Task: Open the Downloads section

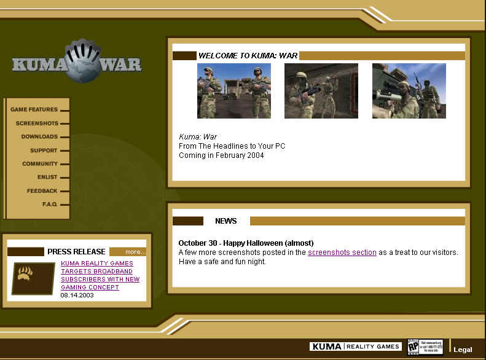Action: [39, 137]
